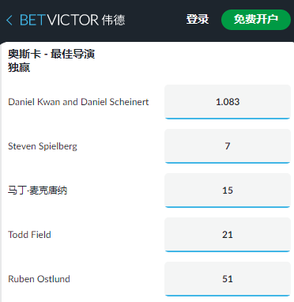Select the 1.083 odds for Kwan and Scheinert
The width and height of the screenshot is (294, 302).
(x=228, y=102)
